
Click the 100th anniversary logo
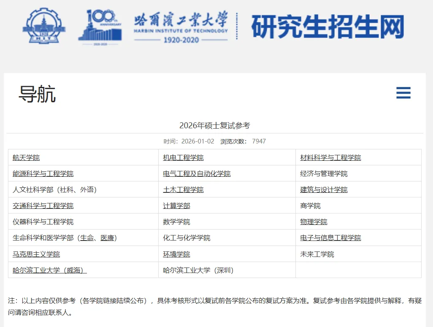coord(100,27)
